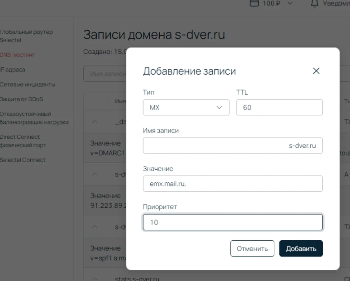Image resolution: width=350 pixels, height=281 pixels.
Task: Open Глобальный роутер Selectel in sidebar
Action: (x=26, y=36)
